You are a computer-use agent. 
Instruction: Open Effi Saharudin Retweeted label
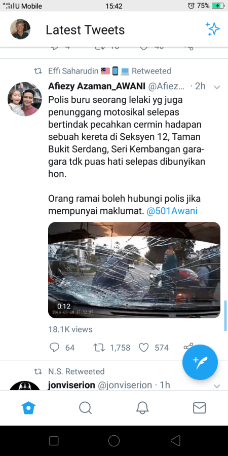pyautogui.click(x=109, y=71)
